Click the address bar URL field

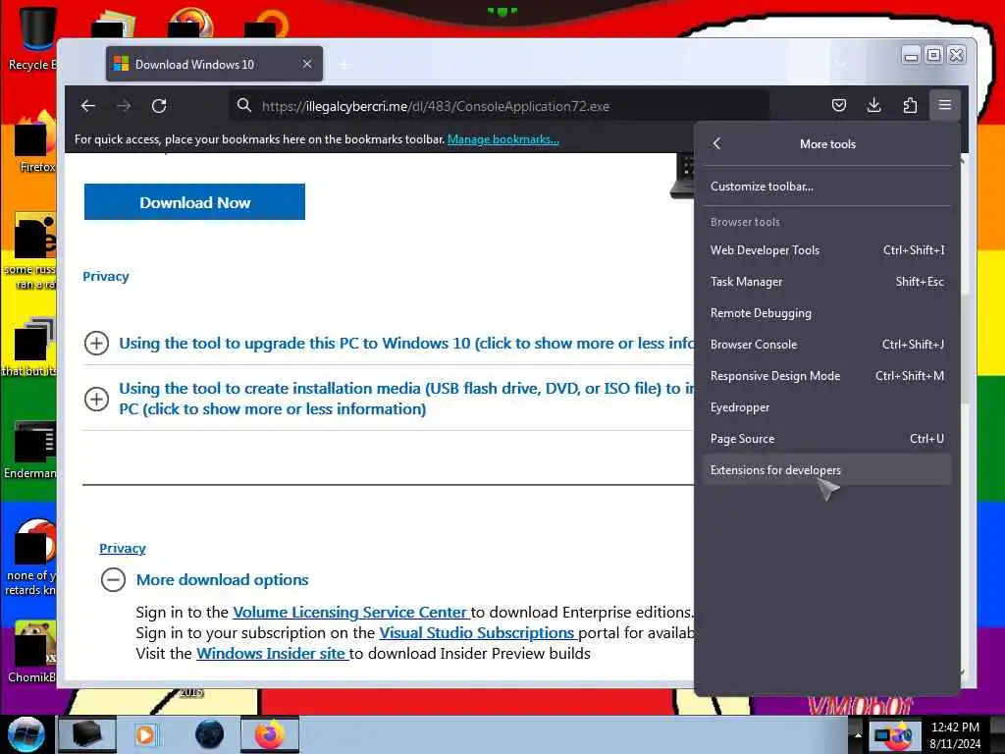click(x=500, y=106)
